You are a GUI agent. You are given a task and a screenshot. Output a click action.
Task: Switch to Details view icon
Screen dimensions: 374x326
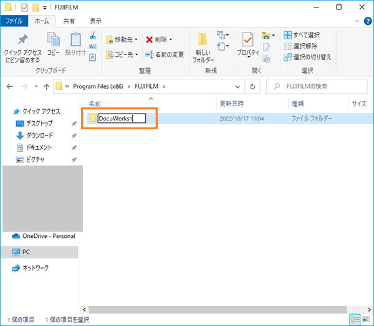tap(355, 319)
